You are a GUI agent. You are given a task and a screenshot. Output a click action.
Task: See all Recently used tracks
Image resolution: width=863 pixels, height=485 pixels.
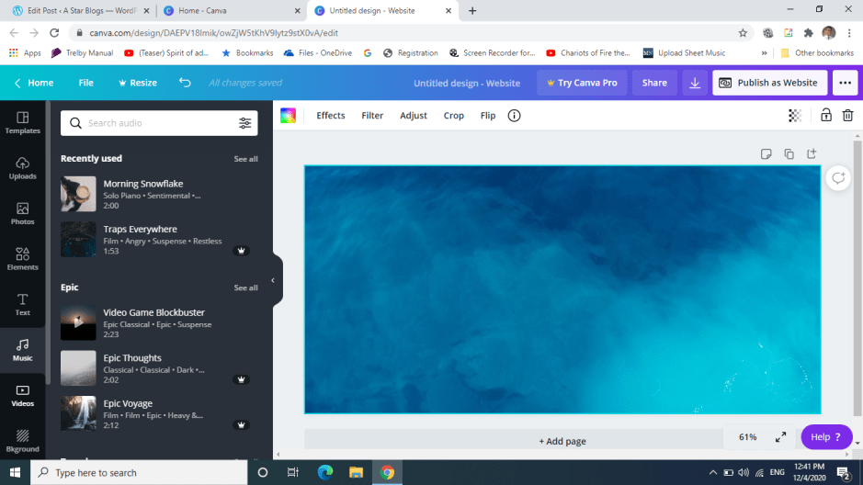coord(245,159)
